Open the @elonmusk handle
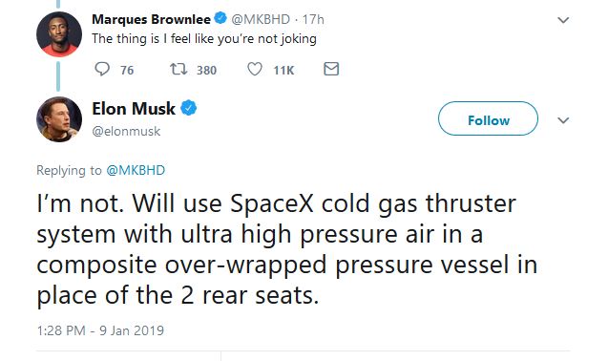Image resolution: width=608 pixels, height=361 pixels. pos(126,131)
